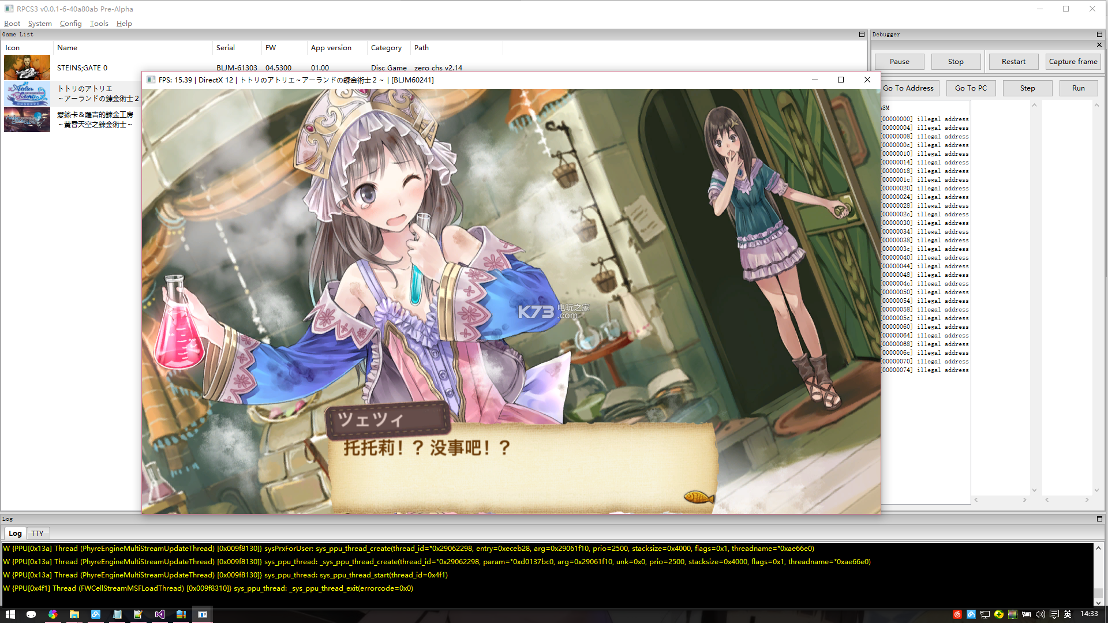Open WinRAR archive app on taskbar
The image size is (1108, 623).
point(181,614)
